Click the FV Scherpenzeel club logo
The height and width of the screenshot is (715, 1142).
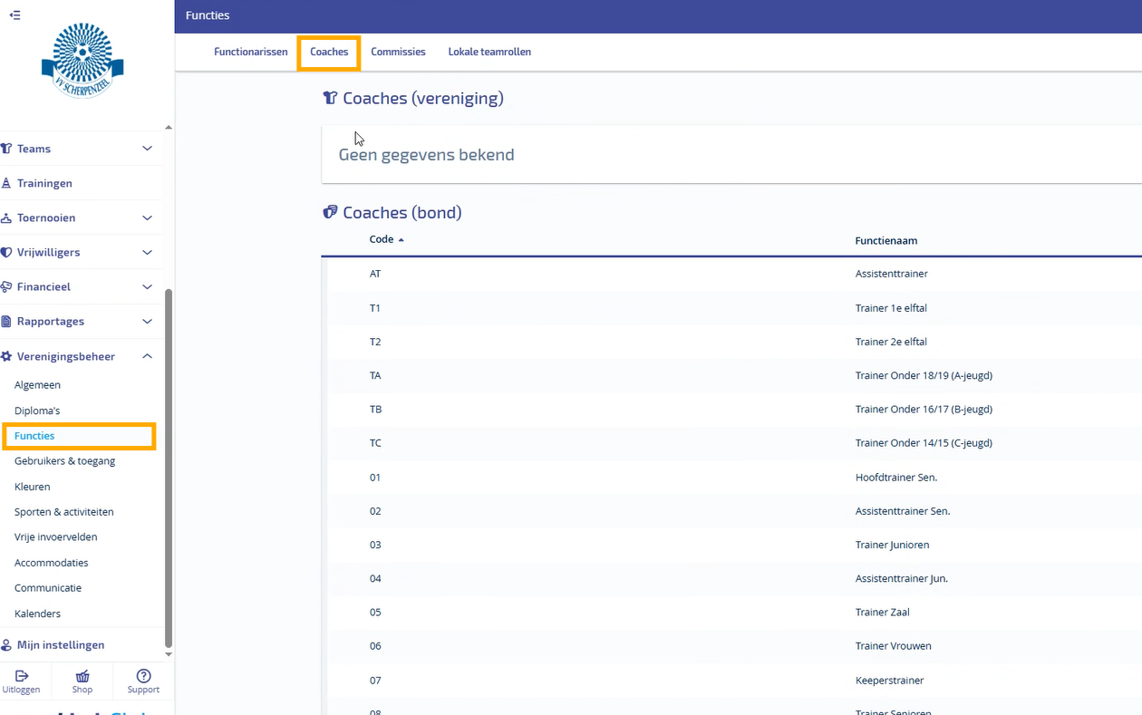click(x=82, y=61)
